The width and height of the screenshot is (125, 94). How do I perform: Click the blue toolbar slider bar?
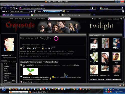click(53, 11)
